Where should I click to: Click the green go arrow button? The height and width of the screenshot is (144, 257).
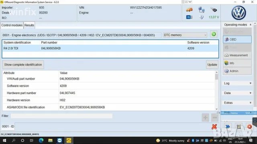(214, 34)
